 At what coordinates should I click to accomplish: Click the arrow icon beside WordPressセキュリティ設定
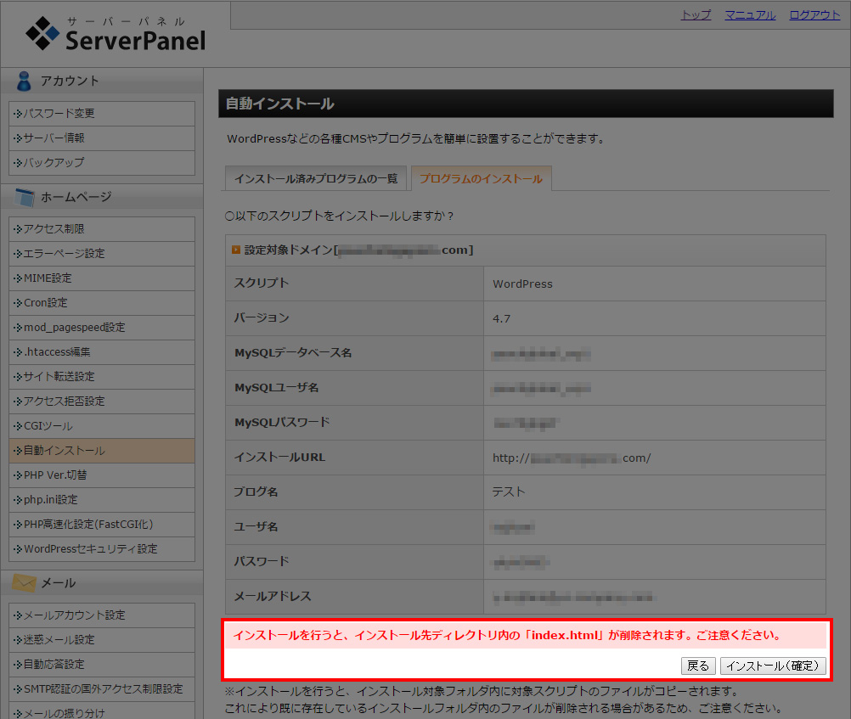(x=17, y=549)
